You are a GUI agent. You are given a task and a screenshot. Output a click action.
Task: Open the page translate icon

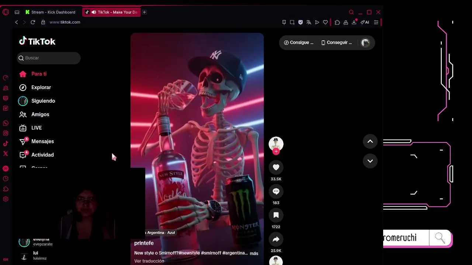coord(309,22)
